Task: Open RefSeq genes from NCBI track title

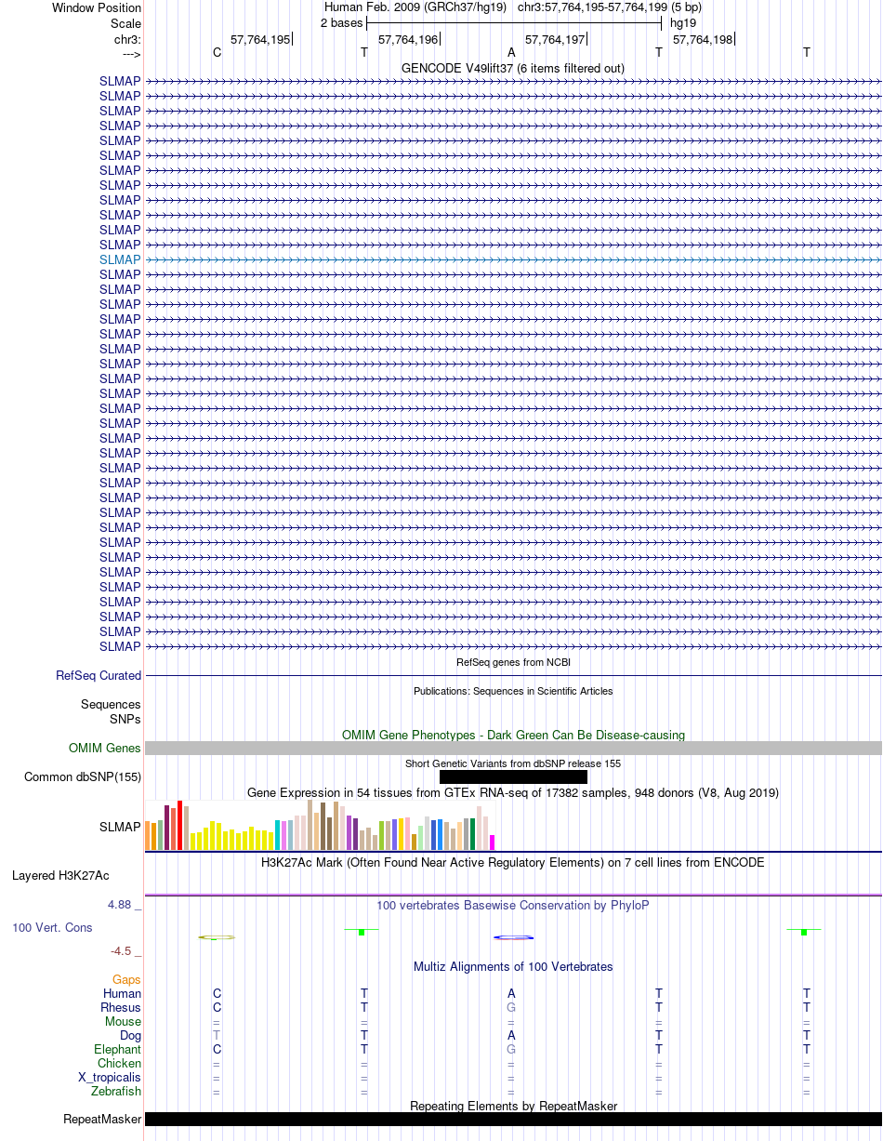Action: pos(513,662)
